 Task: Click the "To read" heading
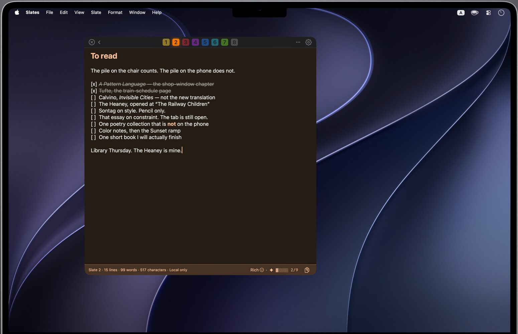(104, 56)
